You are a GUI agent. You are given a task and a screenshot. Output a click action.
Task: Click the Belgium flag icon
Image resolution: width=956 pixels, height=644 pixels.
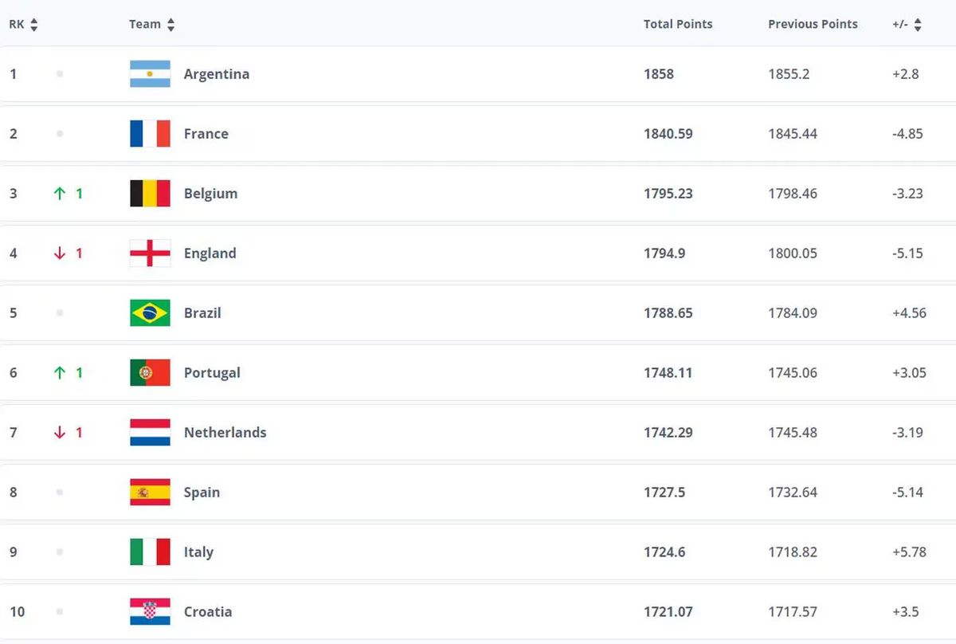coord(149,193)
